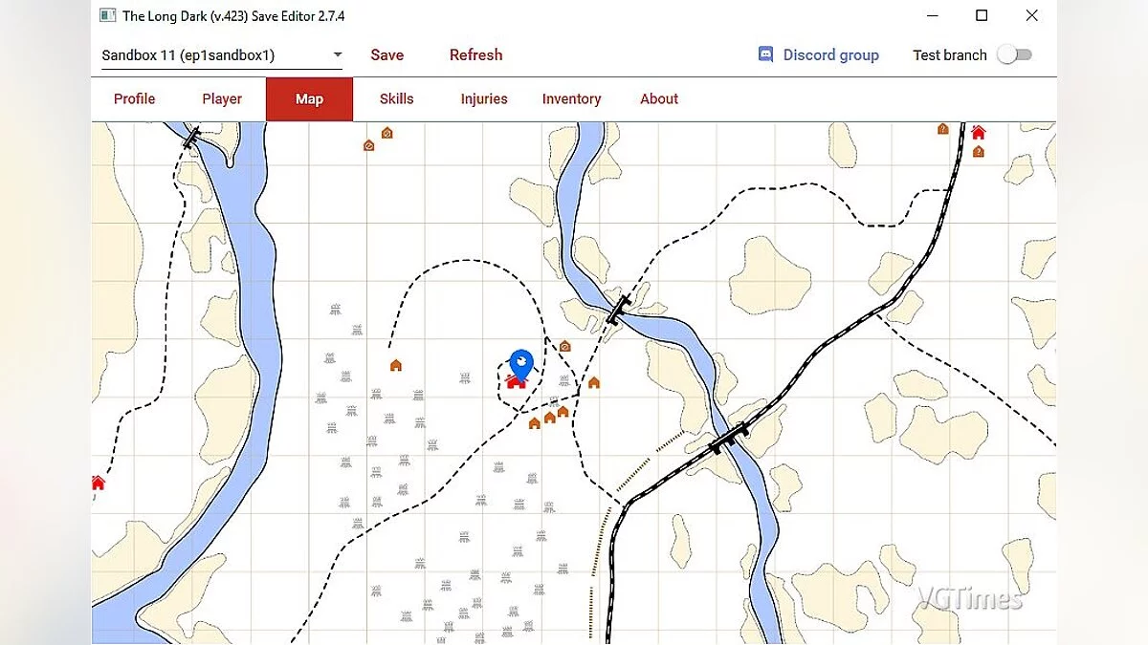The height and width of the screenshot is (645, 1148).
Task: Click the road bridge icon at map center
Action: coord(619,311)
